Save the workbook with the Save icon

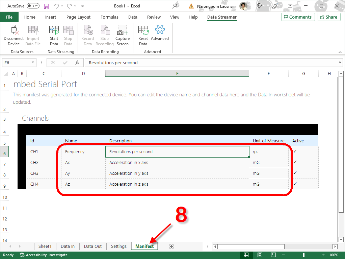pos(47,6)
